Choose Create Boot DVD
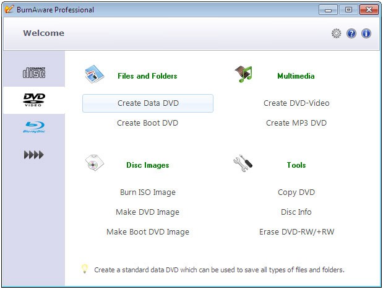The width and height of the screenshot is (383, 289). pos(147,123)
